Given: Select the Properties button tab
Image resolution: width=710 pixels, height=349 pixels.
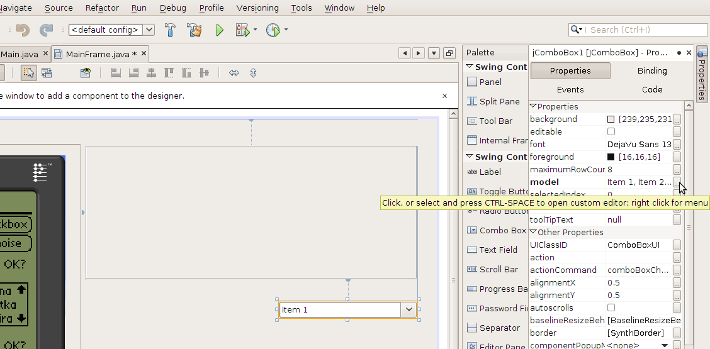Looking at the screenshot, I should pyautogui.click(x=570, y=70).
